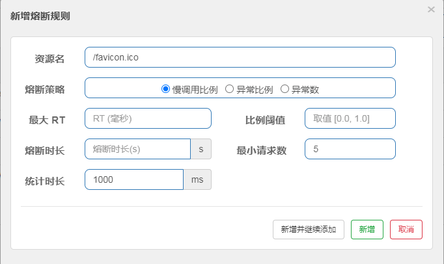Click the 统计时长 label
The image size is (444, 264).
45,181
